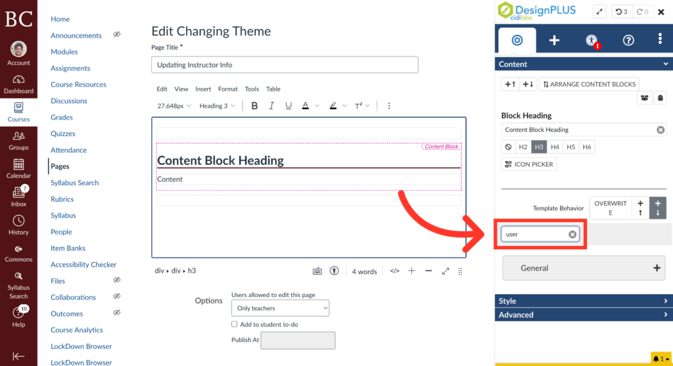Open accessibility checker icon below editor
This screenshot has height=366, width=673.
[x=335, y=271]
